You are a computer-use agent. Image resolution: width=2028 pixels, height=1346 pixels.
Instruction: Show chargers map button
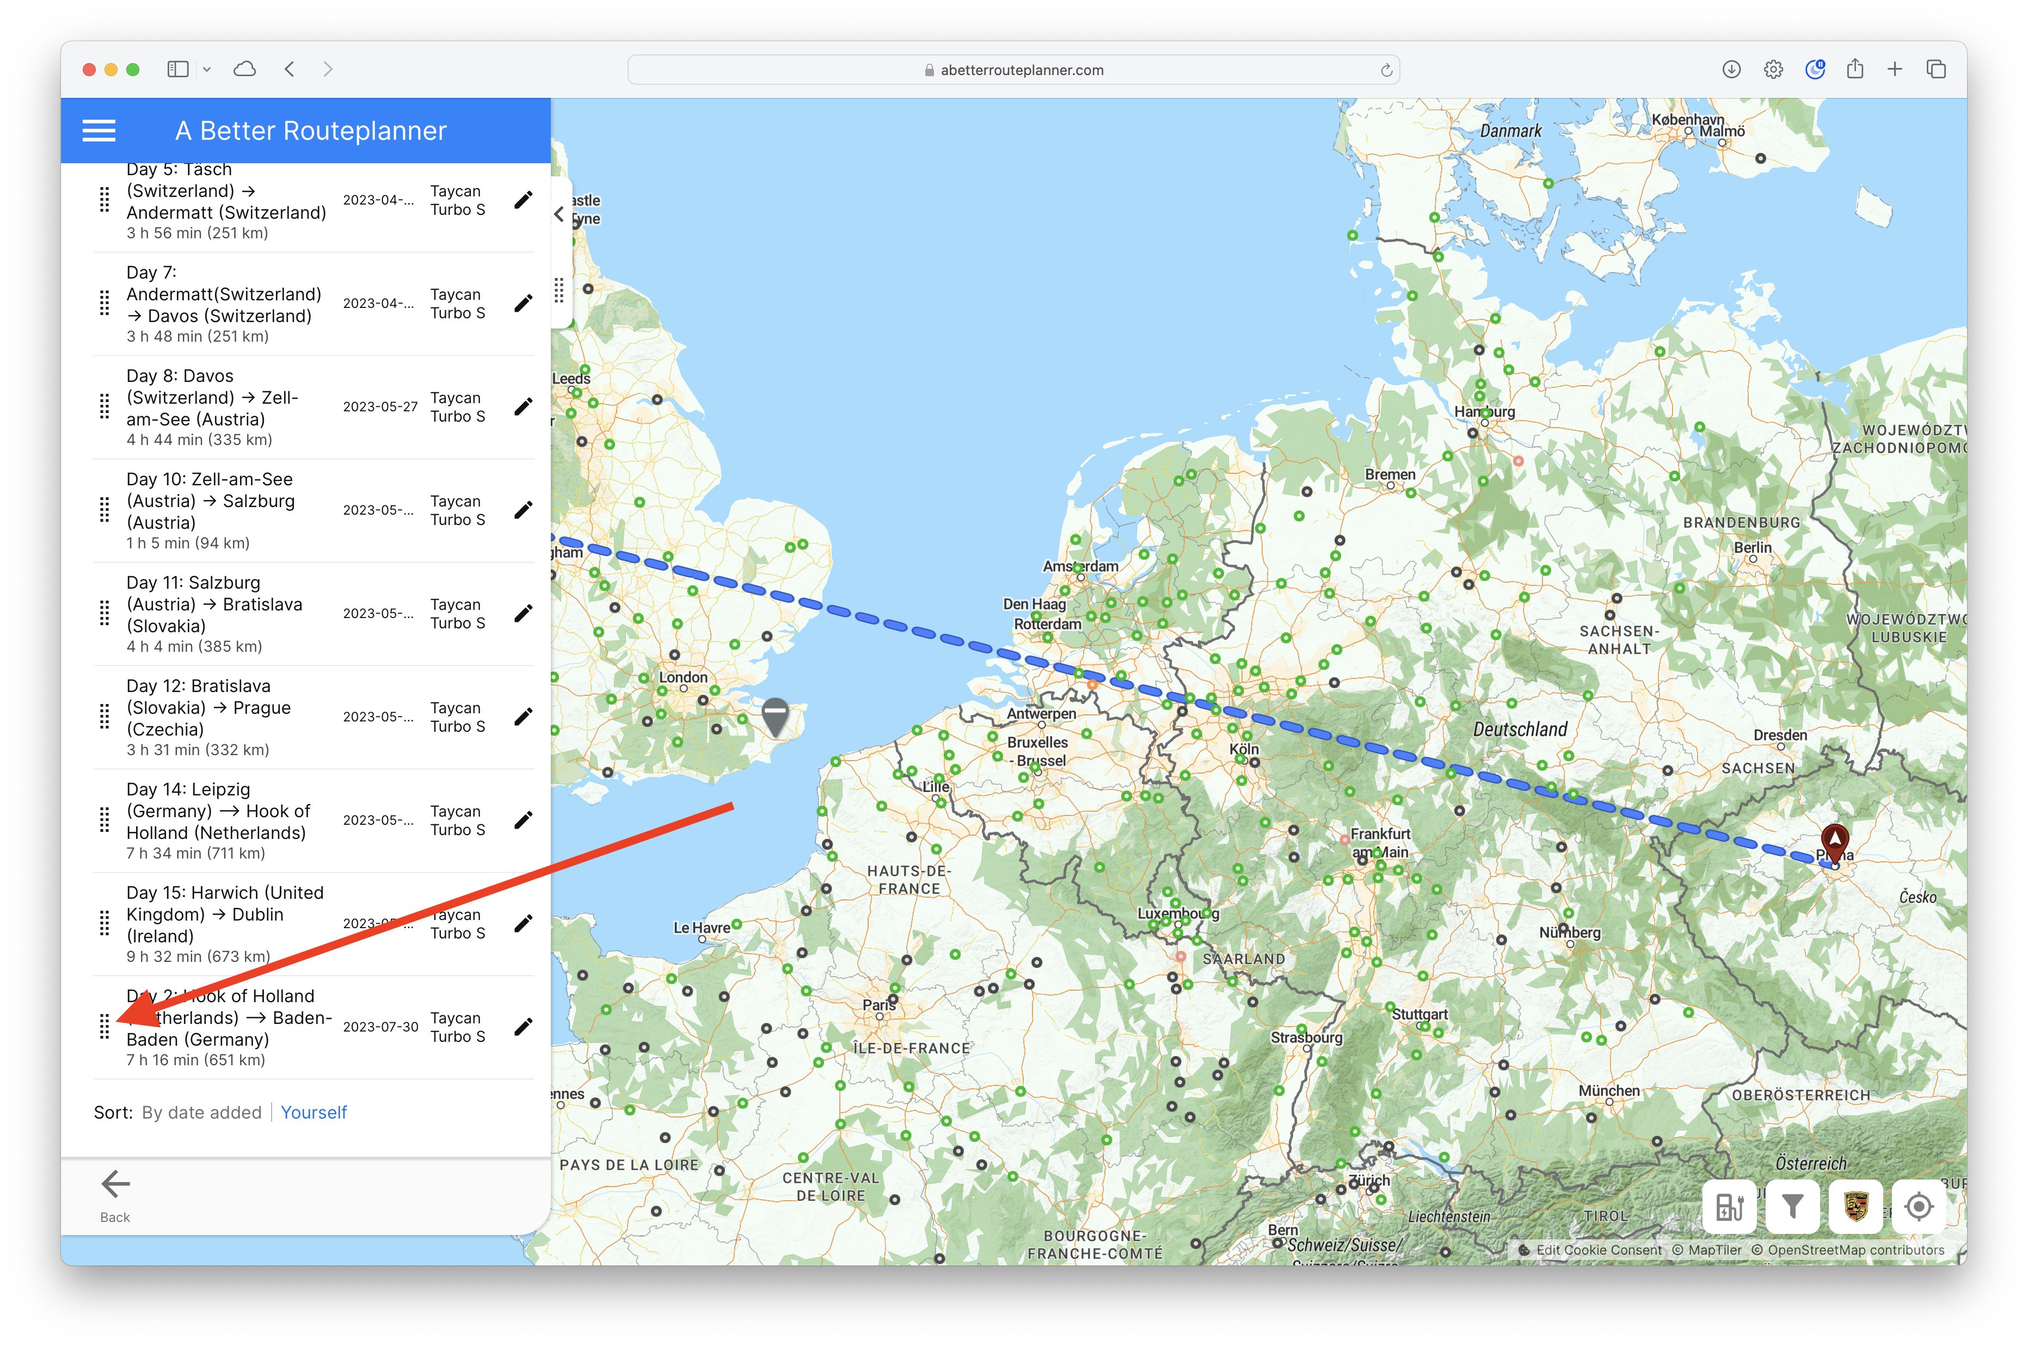pos(1729,1207)
